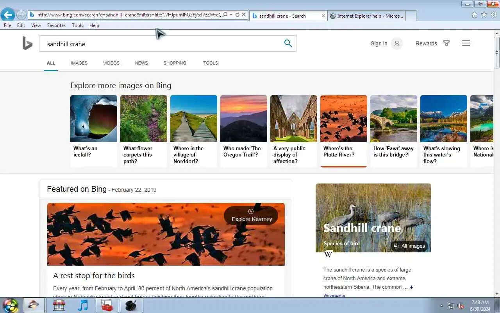500x313 pixels.
Task: Open the IE Tools gear icon
Action: [x=494, y=15]
